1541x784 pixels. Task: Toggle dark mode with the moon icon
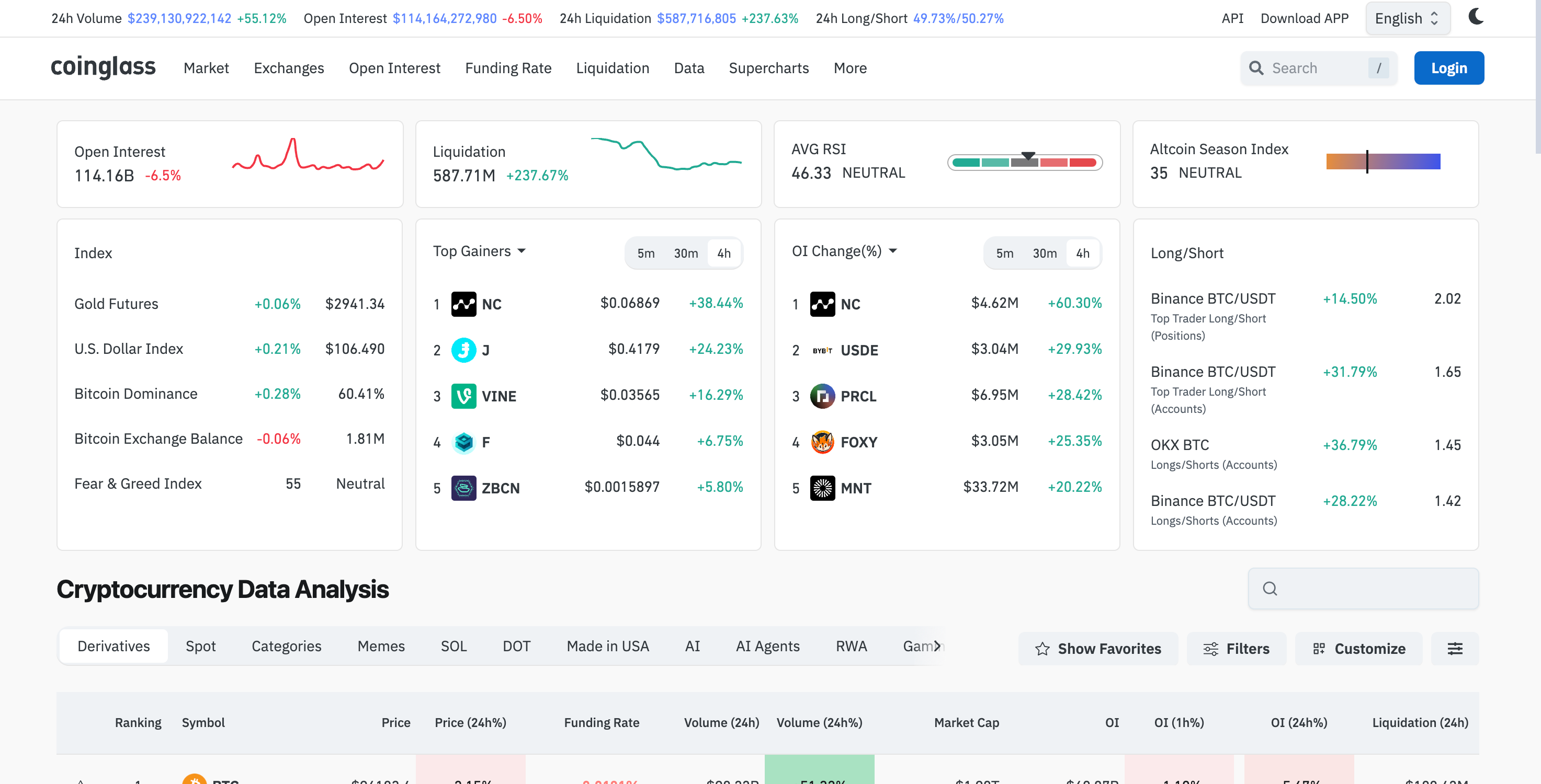coord(1476,17)
